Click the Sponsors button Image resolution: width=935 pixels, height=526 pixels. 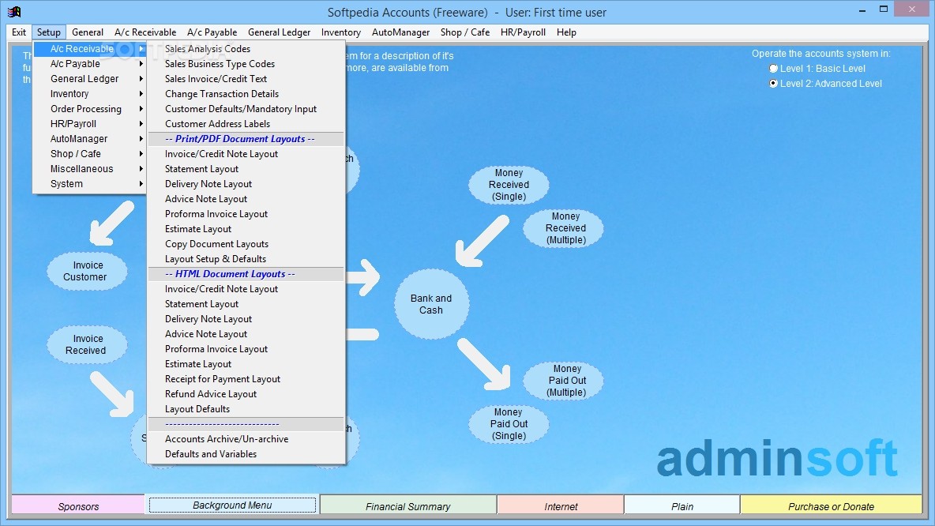click(78, 505)
